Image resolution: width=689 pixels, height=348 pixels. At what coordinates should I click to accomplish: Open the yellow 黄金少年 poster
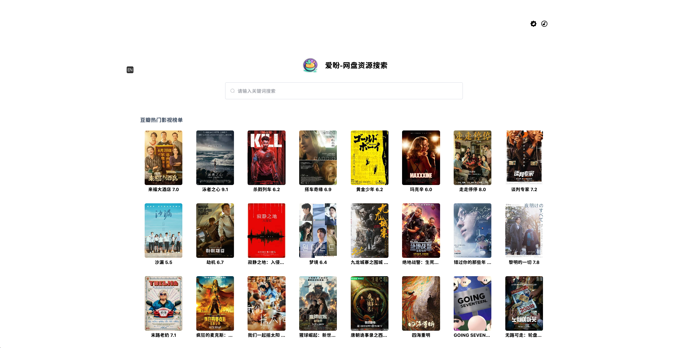(x=369, y=158)
